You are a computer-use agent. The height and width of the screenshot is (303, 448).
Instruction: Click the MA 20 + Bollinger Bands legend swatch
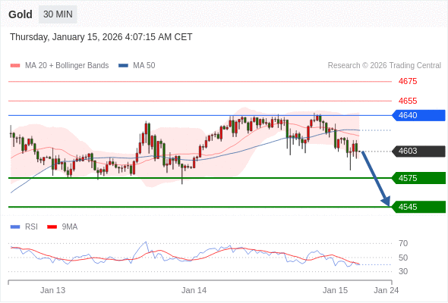tap(15, 66)
